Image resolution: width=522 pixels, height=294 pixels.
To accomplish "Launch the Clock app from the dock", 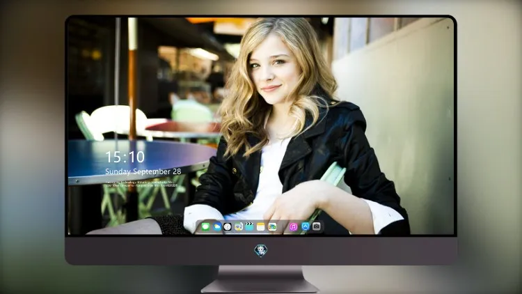I will (228, 227).
